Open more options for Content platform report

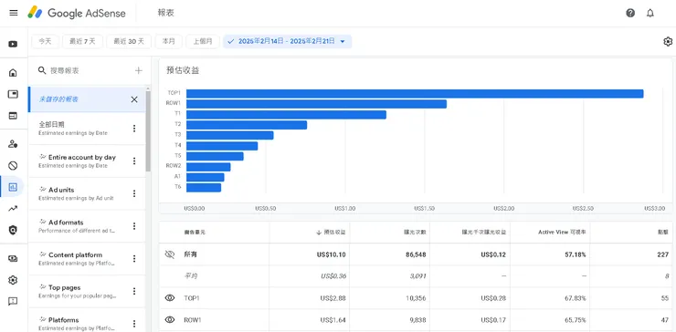[134, 259]
